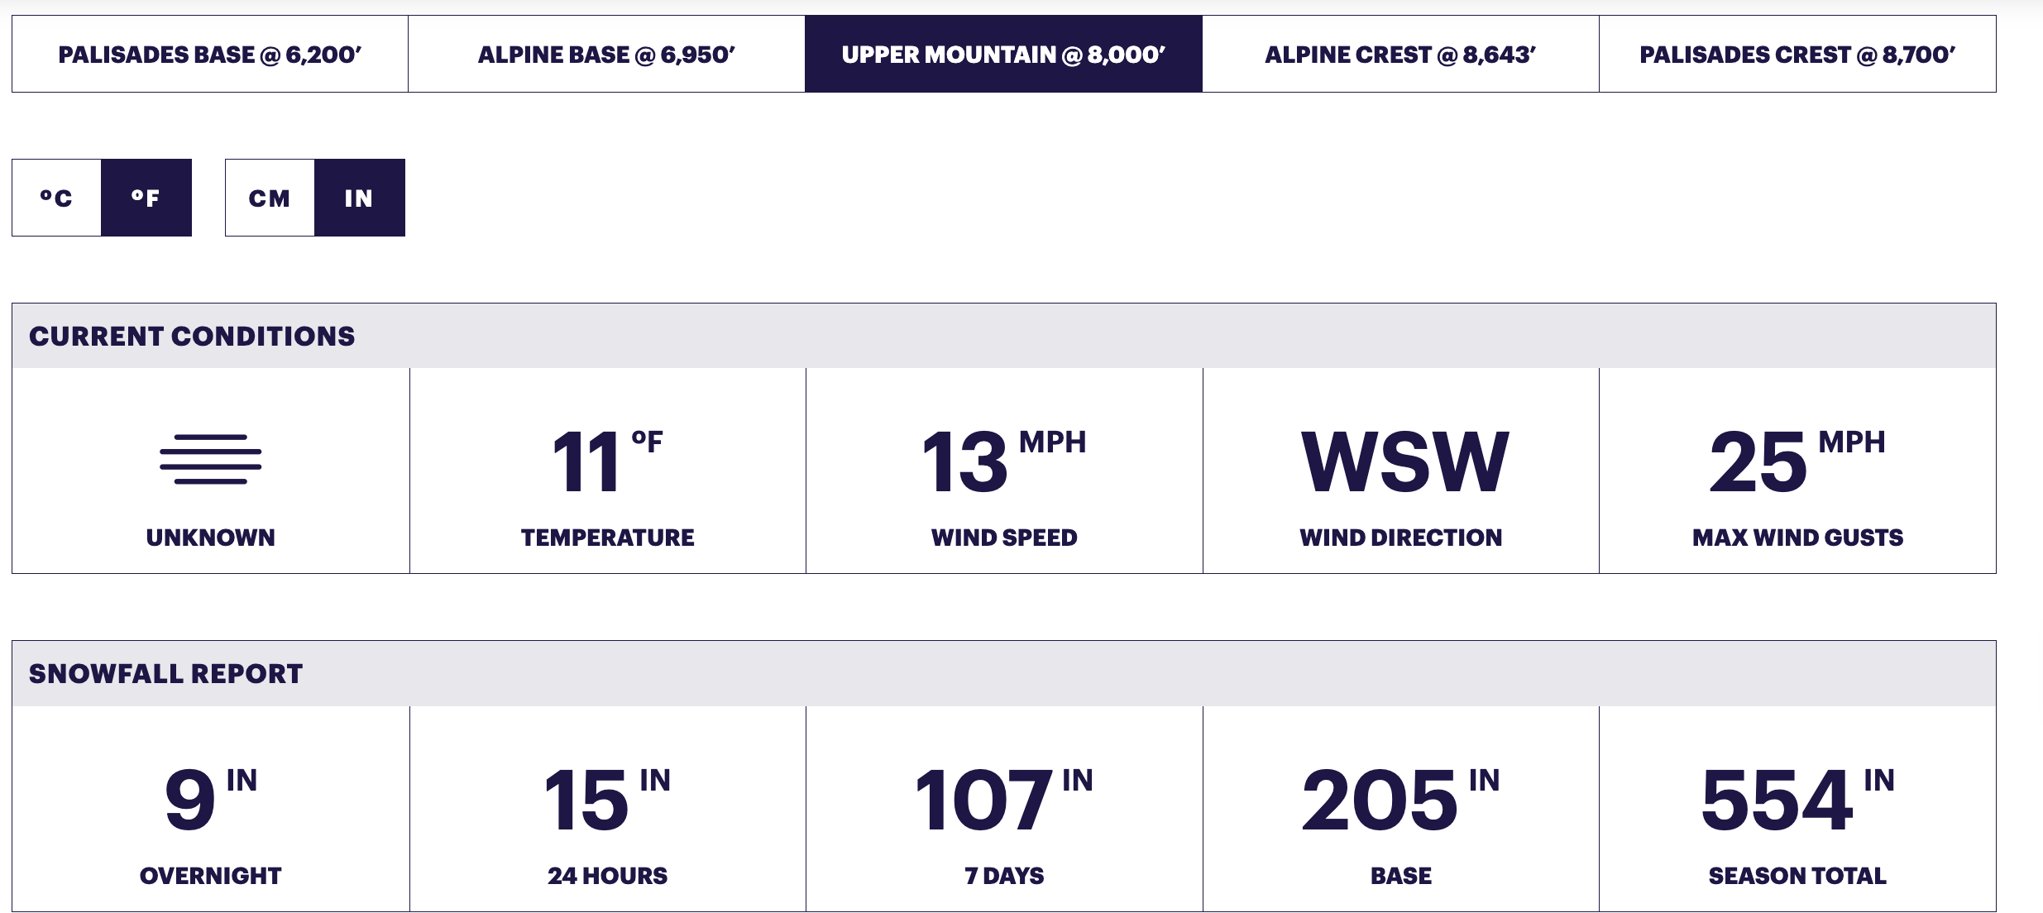Click the 107 IN seven-day snowfall cell
Image resolution: width=2043 pixels, height=913 pixels.
point(1004,809)
